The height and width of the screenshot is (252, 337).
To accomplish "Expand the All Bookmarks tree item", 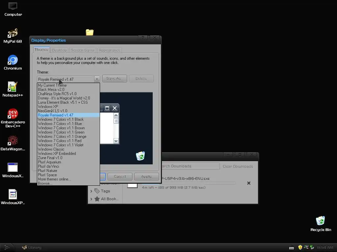I will (91, 199).
